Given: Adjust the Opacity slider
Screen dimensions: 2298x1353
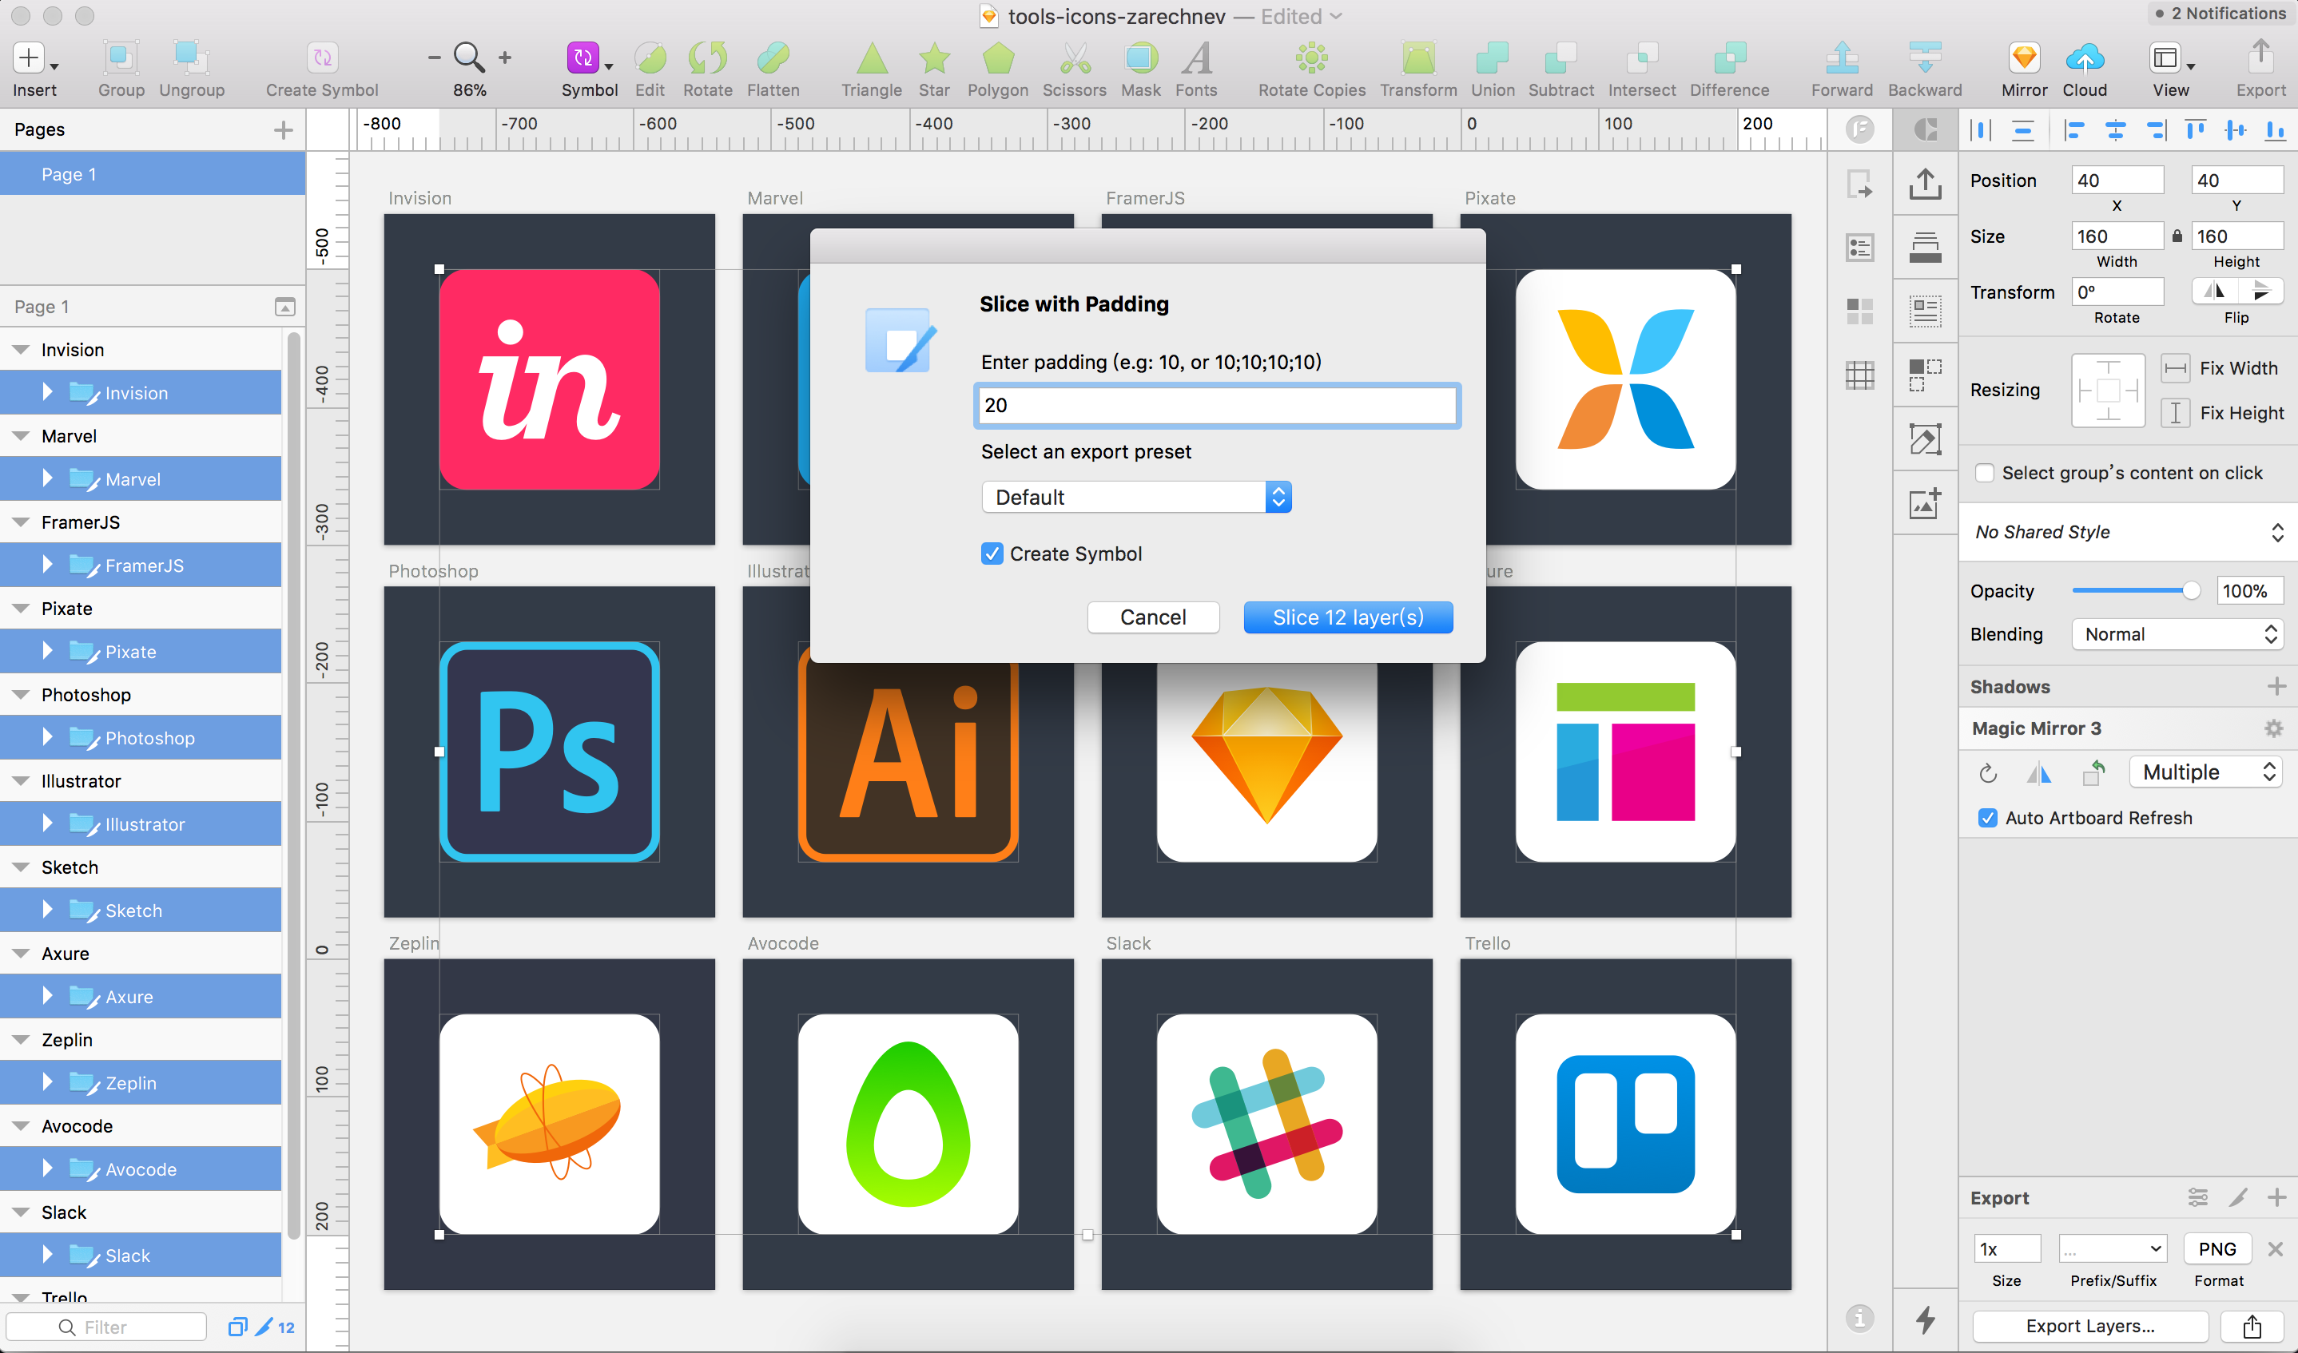Looking at the screenshot, I should [x=2136, y=591].
